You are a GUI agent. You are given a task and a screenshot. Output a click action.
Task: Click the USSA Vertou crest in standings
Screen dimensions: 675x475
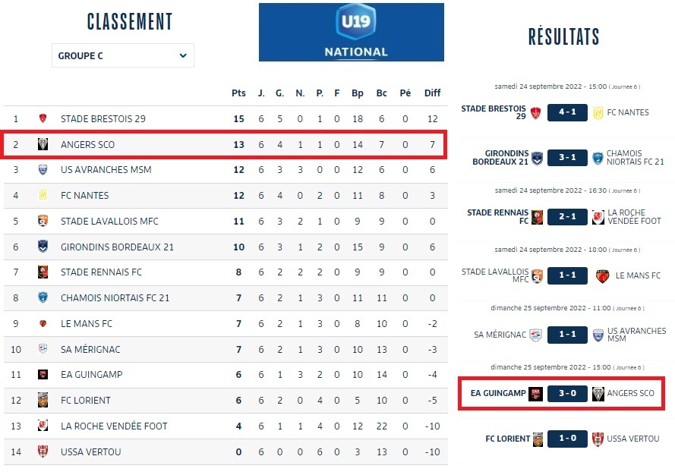[x=43, y=451]
